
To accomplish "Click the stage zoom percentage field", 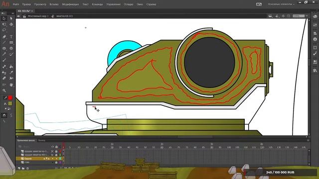I will pos(299,16).
